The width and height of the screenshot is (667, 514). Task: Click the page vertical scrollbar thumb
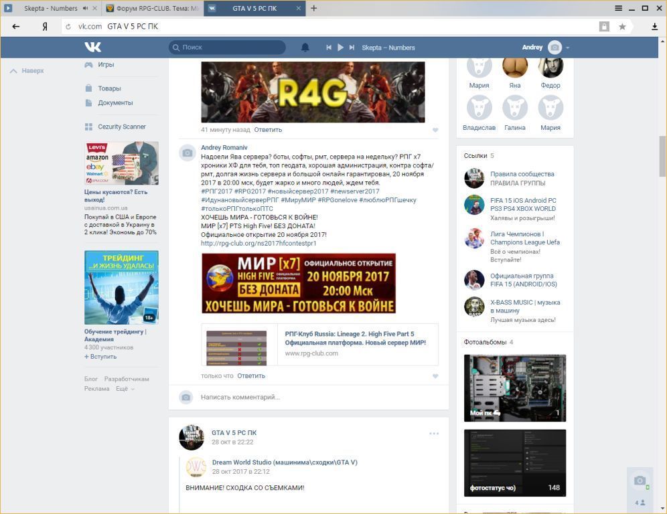click(x=662, y=156)
